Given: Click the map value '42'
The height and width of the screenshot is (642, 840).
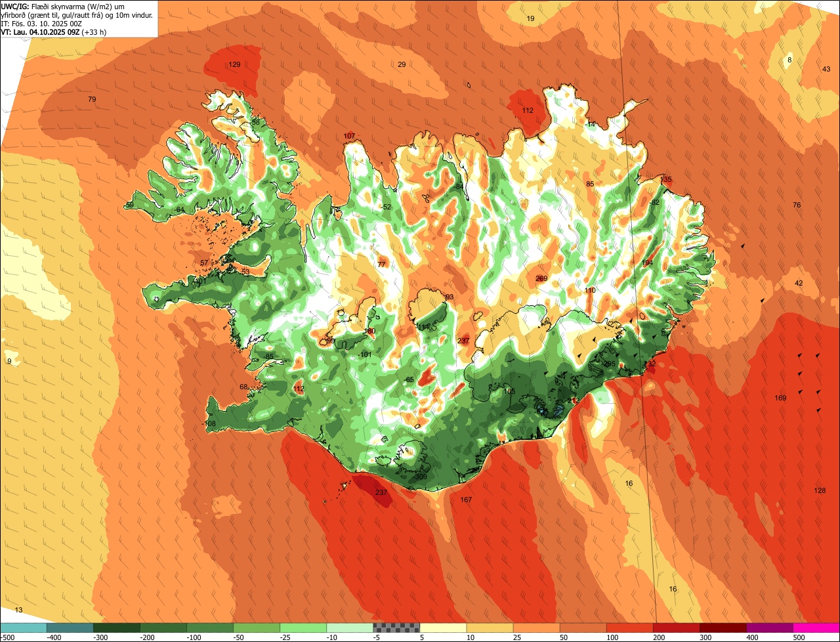Looking at the screenshot, I should point(799,283).
